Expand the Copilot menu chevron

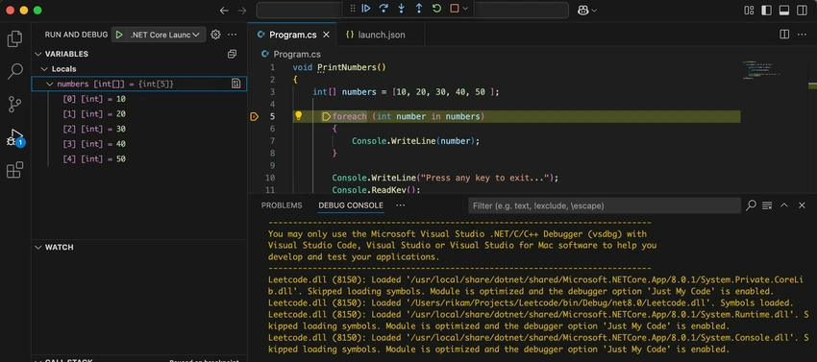coord(594,10)
